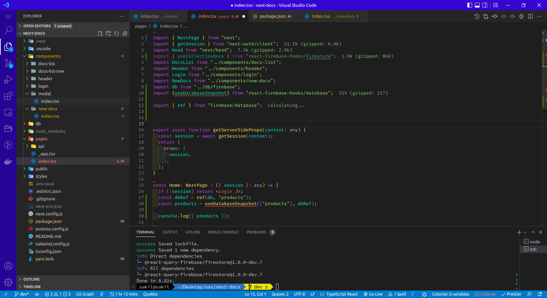Open terminal launch profile dropdown arrow
The image size is (547, 298).
525,232
